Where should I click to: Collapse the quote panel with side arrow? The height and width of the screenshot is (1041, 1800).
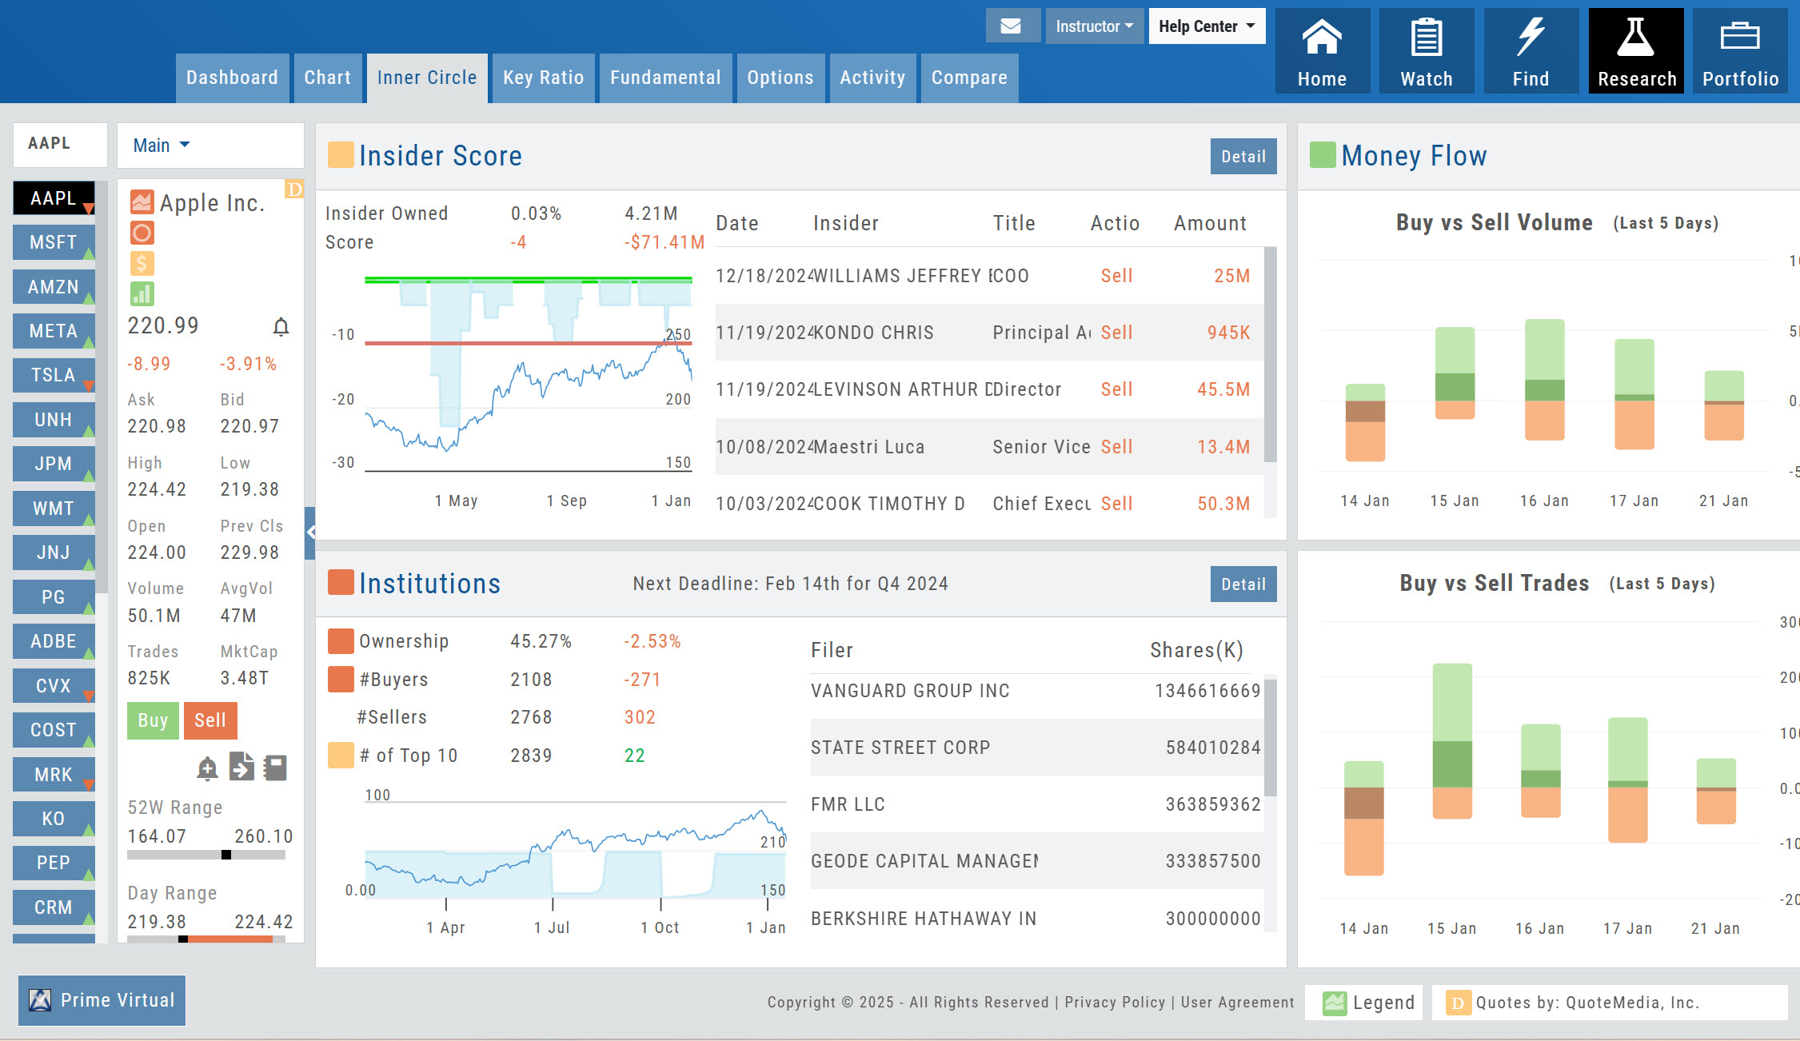(310, 532)
